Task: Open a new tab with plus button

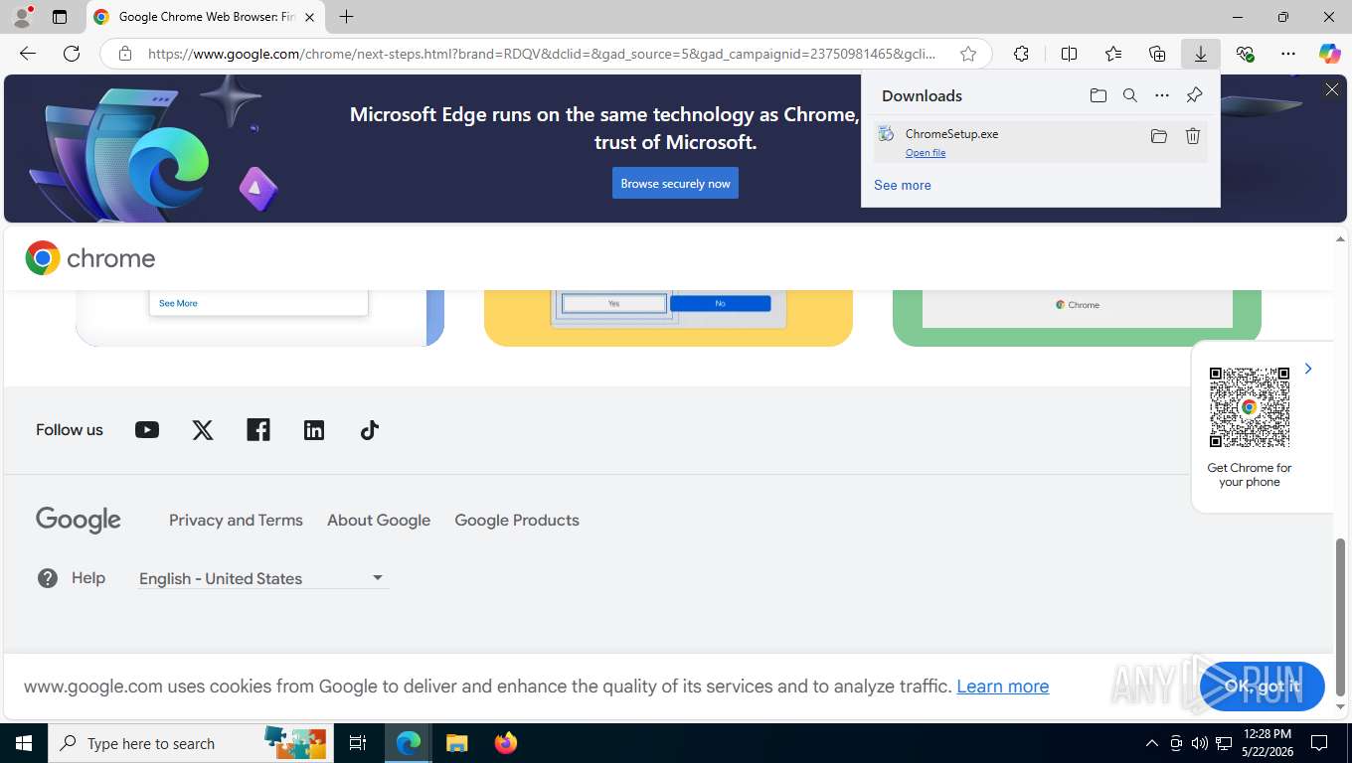Action: point(346,17)
